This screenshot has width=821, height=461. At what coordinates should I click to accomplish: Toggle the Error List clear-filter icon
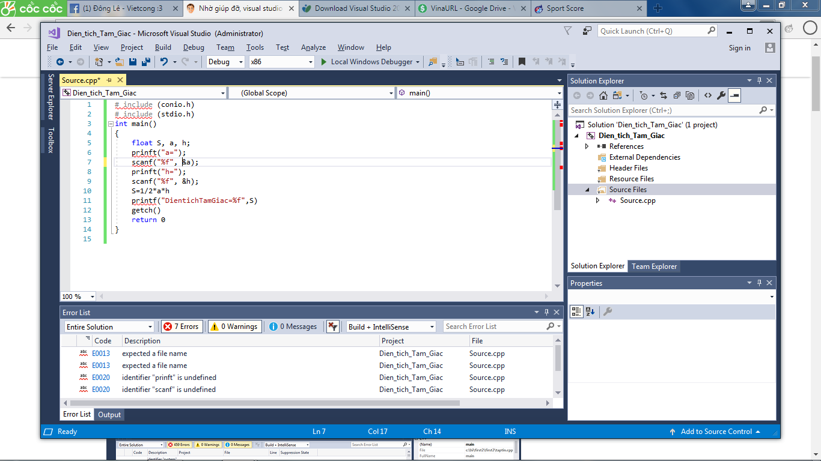(x=333, y=327)
